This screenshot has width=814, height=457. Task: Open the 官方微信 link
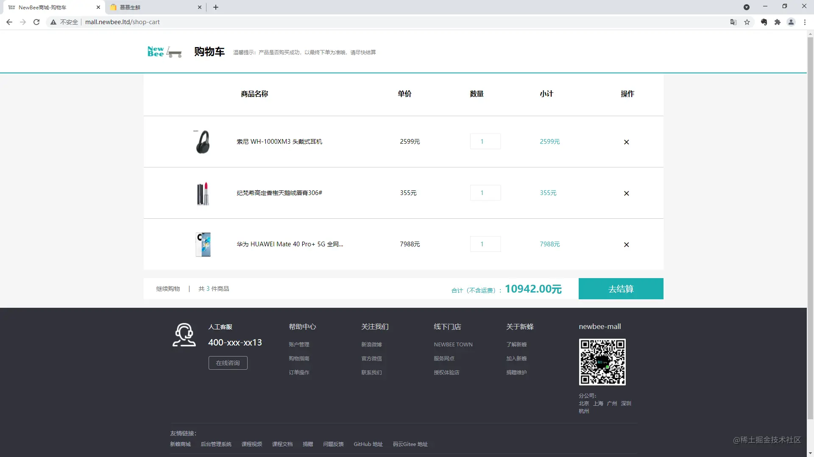[371, 359]
